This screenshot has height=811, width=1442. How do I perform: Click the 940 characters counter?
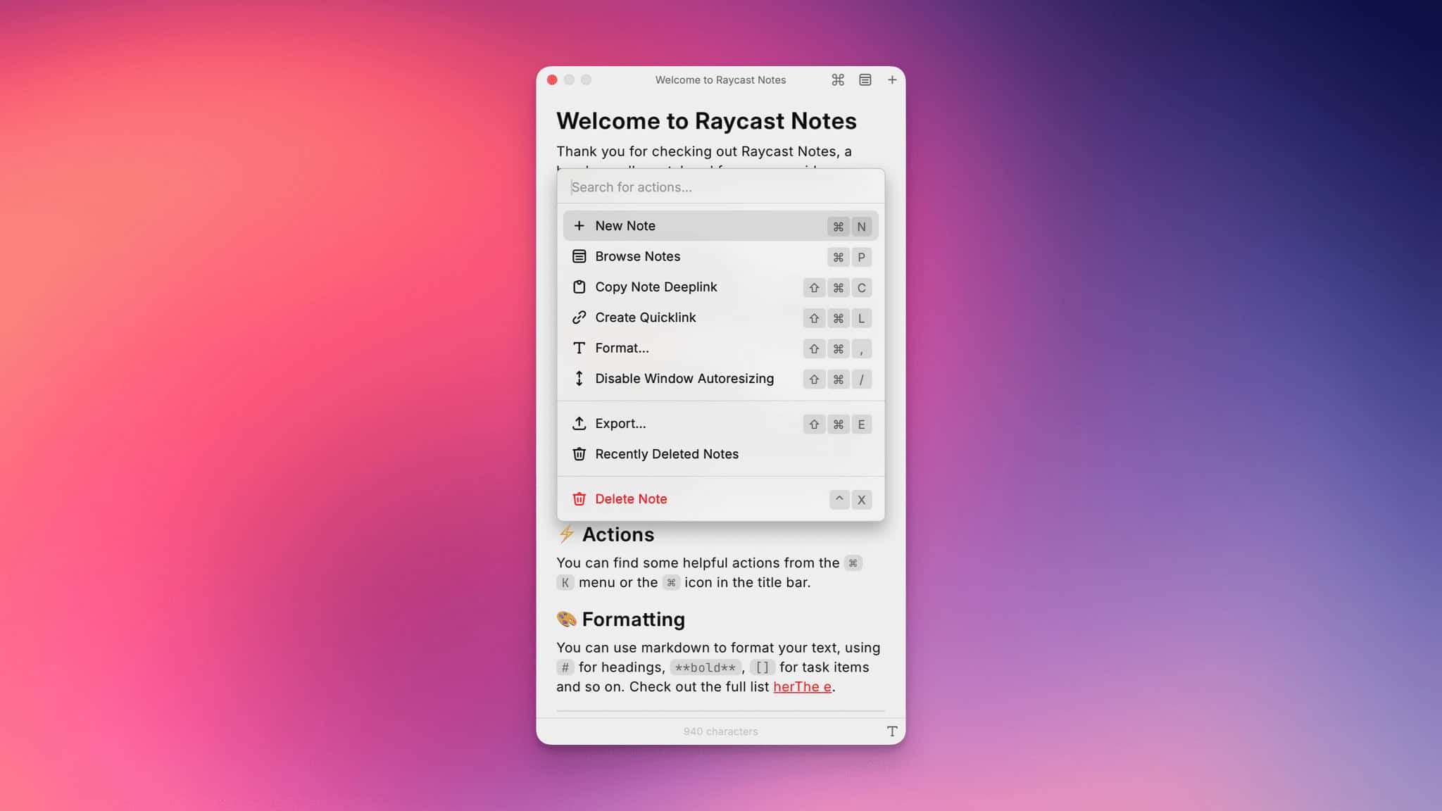click(x=720, y=731)
